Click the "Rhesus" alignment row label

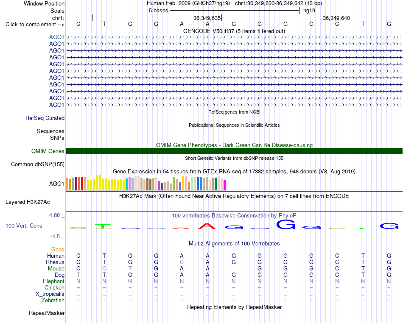(x=55, y=262)
